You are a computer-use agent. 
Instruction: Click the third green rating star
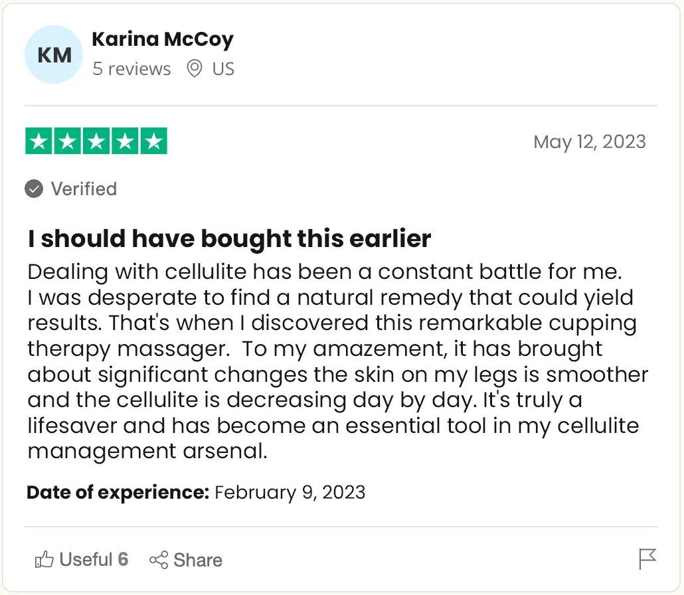[x=96, y=141]
